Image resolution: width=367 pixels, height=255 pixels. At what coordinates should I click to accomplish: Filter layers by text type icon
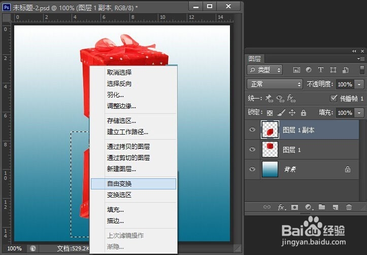(x=321, y=70)
